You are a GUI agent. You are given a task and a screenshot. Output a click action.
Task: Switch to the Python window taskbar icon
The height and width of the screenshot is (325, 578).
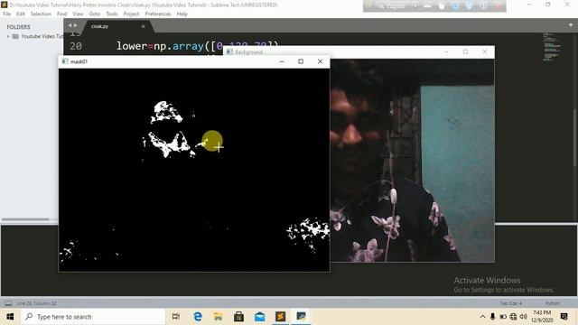301,317
